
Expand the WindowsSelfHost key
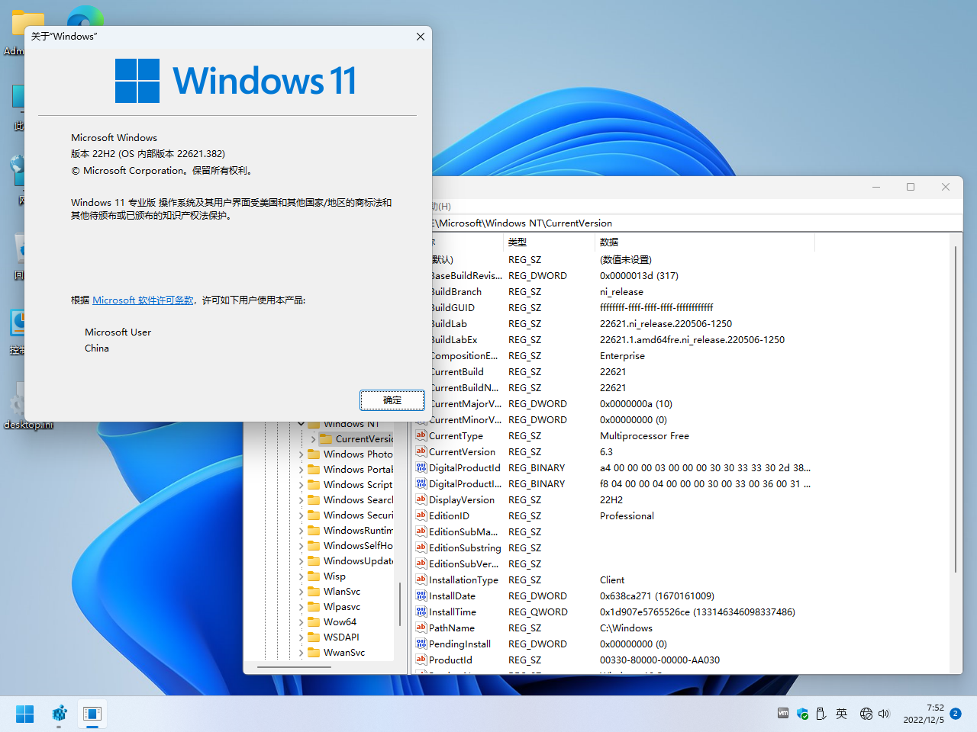(x=301, y=546)
